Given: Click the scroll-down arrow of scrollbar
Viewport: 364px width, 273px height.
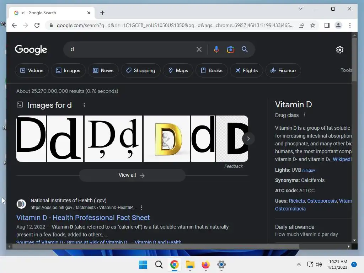Looking at the screenshot, I should pos(354,240).
